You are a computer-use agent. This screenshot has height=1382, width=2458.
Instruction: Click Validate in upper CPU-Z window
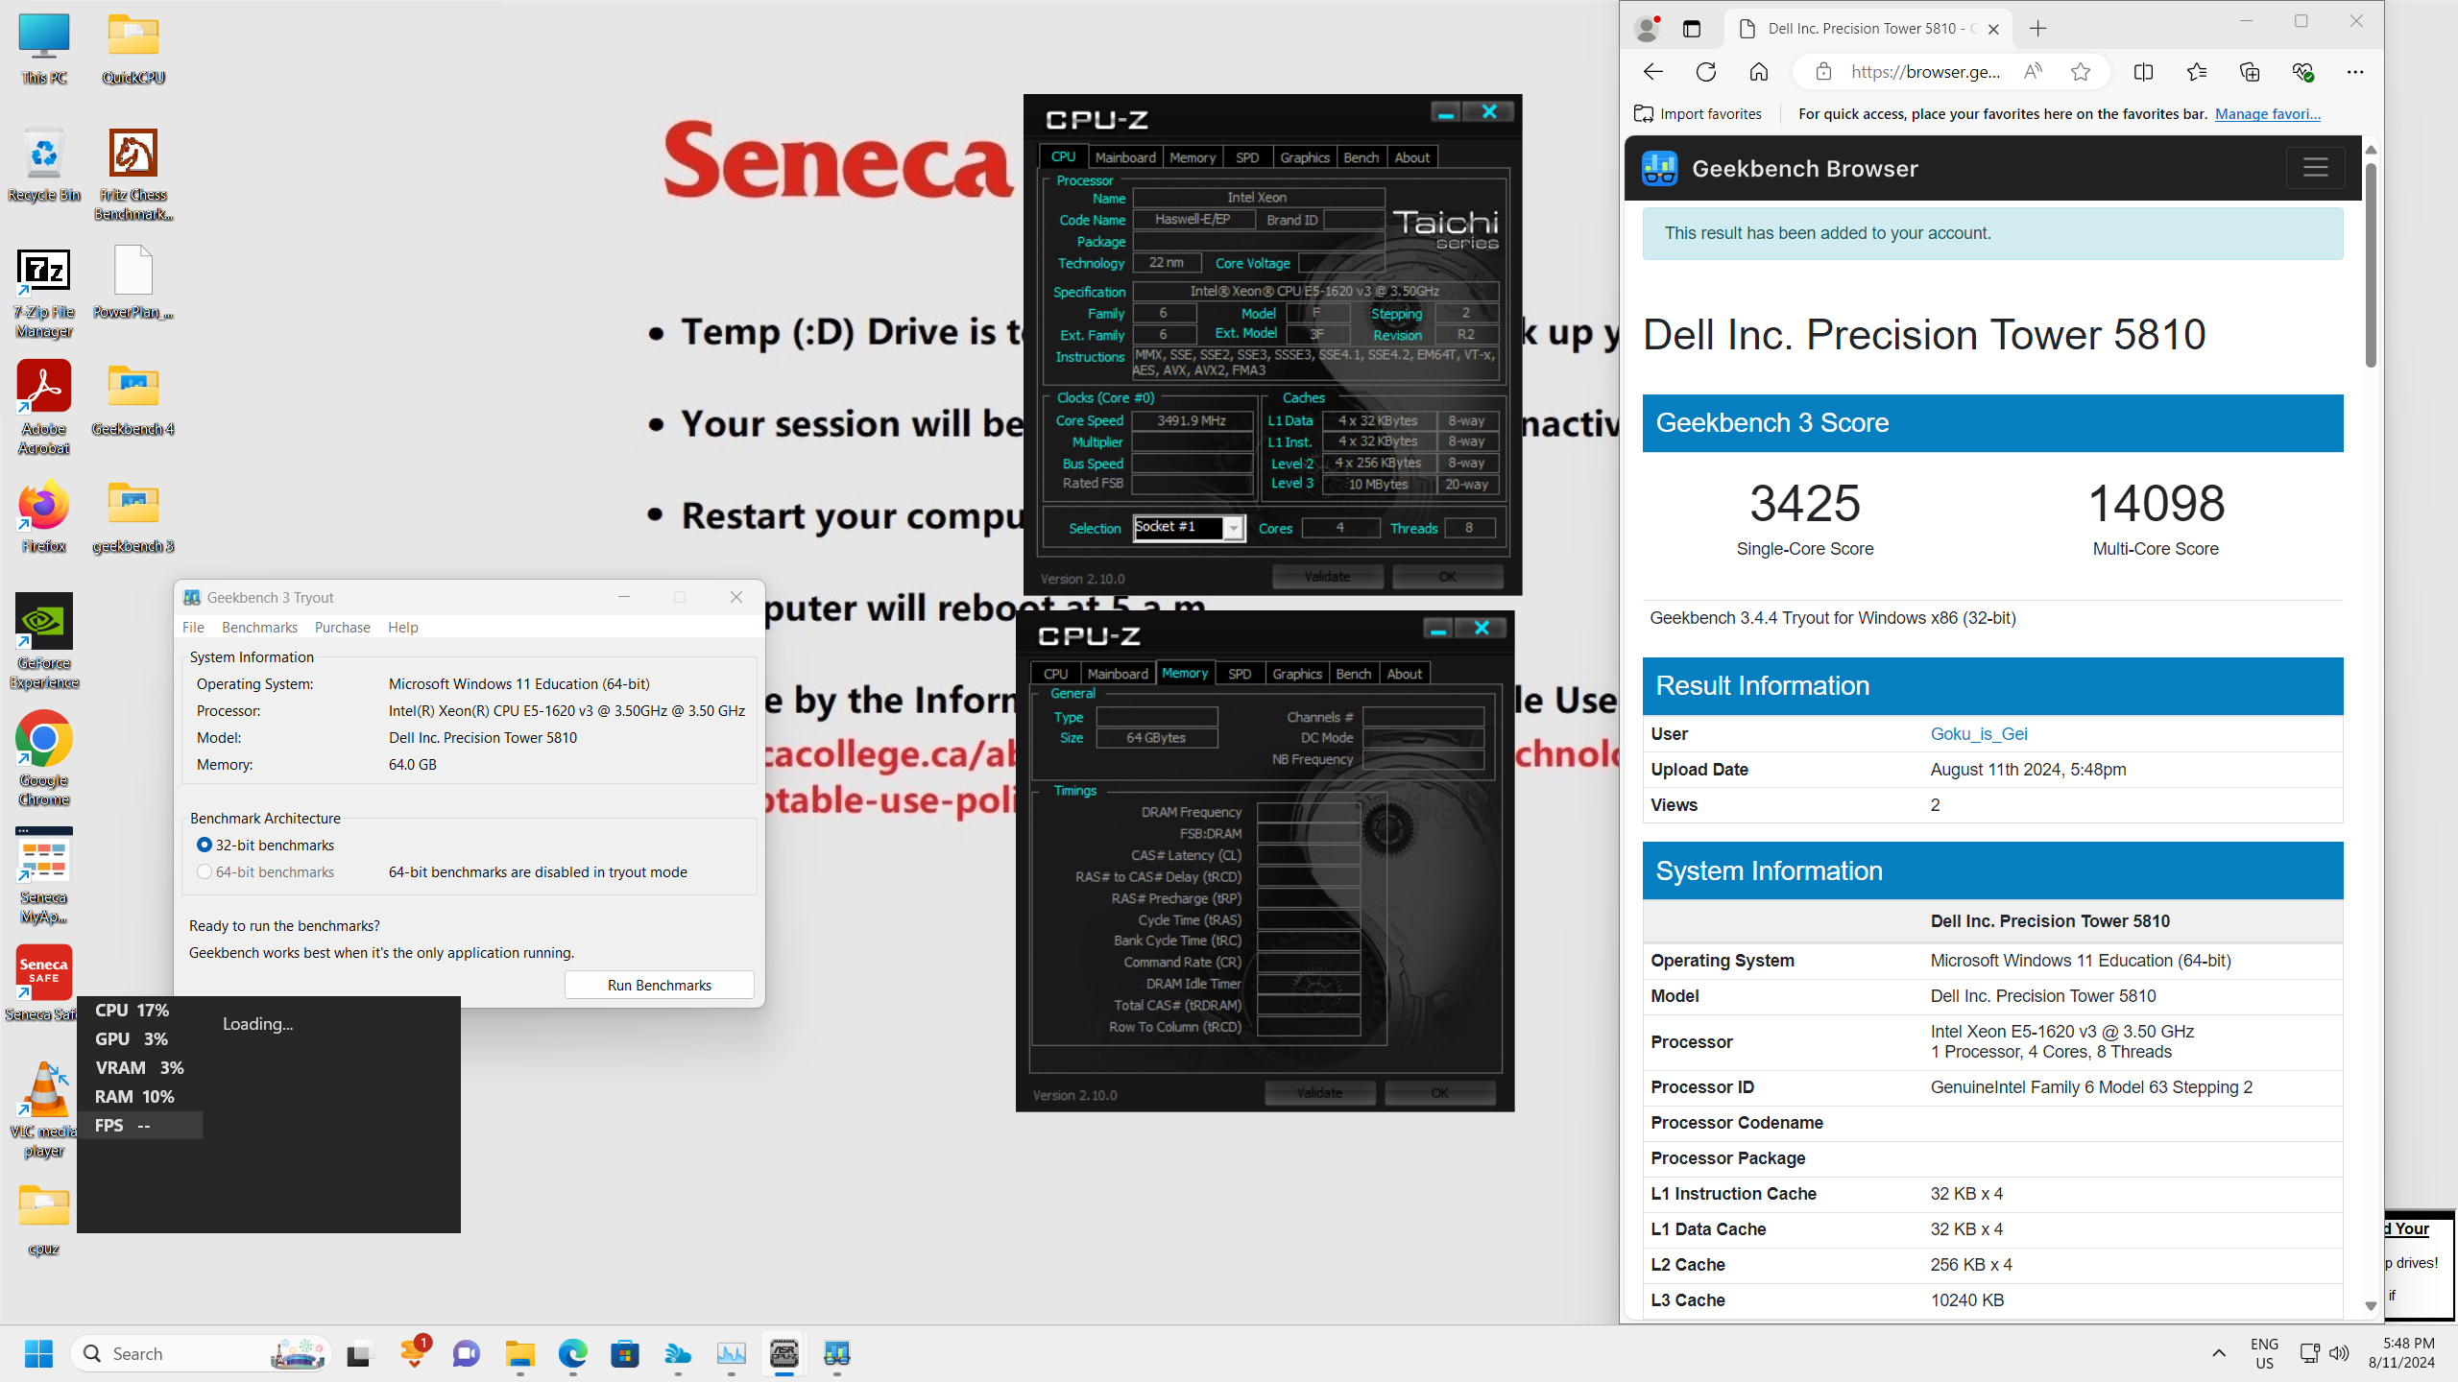click(x=1327, y=577)
